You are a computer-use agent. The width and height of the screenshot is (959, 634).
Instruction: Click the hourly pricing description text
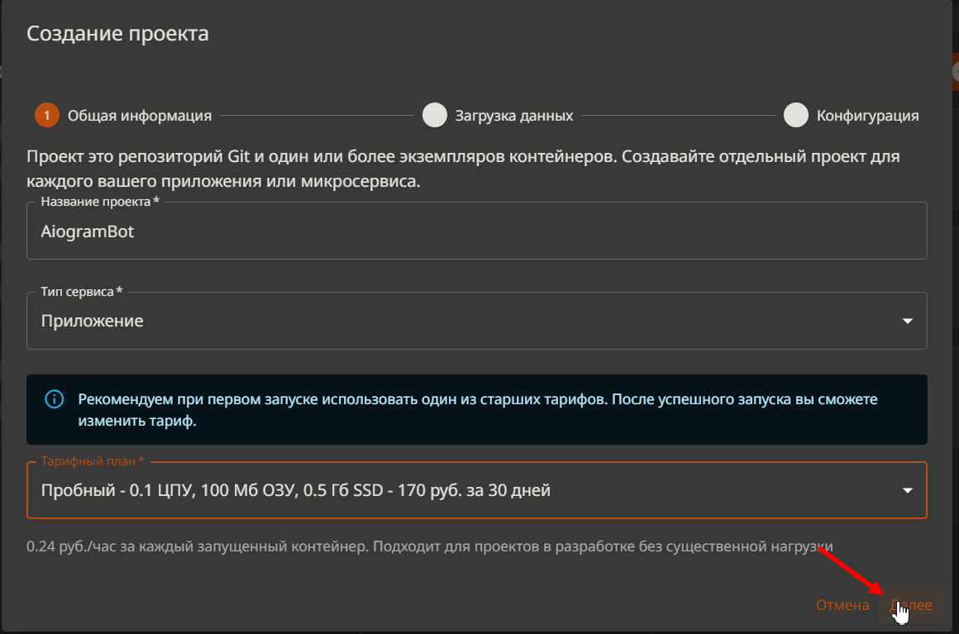coord(427,546)
